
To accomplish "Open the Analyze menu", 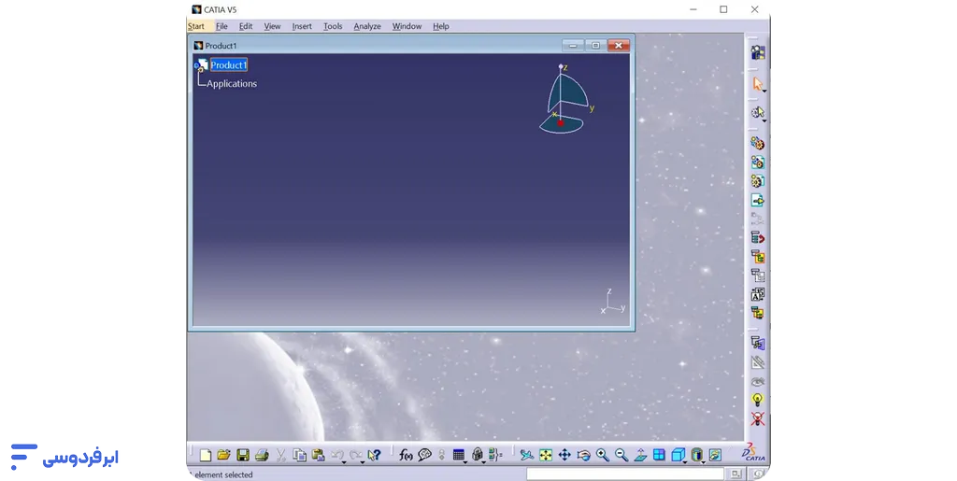I will click(367, 26).
